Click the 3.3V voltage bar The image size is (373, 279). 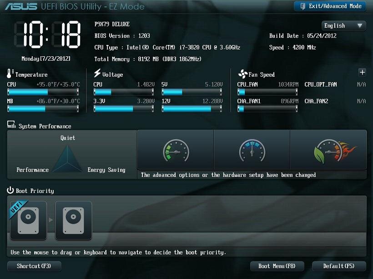click(124, 109)
